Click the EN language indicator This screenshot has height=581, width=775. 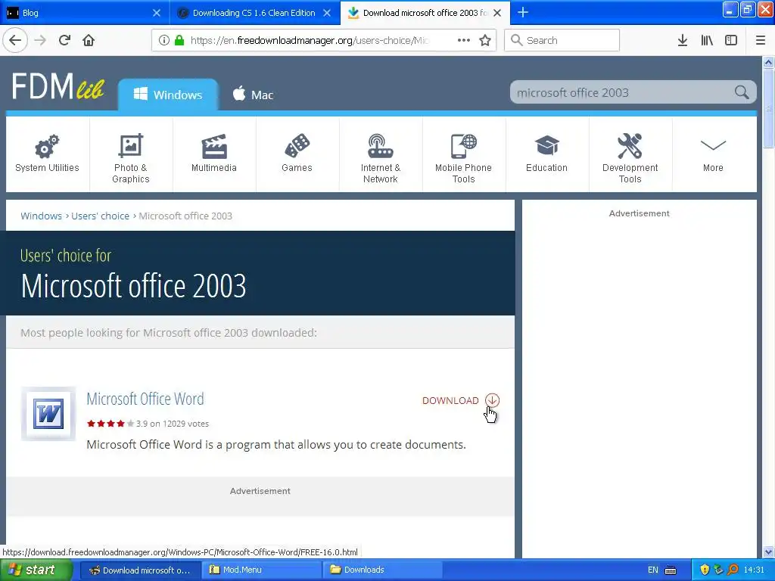pyautogui.click(x=653, y=570)
